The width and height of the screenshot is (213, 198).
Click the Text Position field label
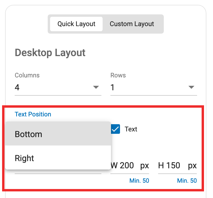33,114
